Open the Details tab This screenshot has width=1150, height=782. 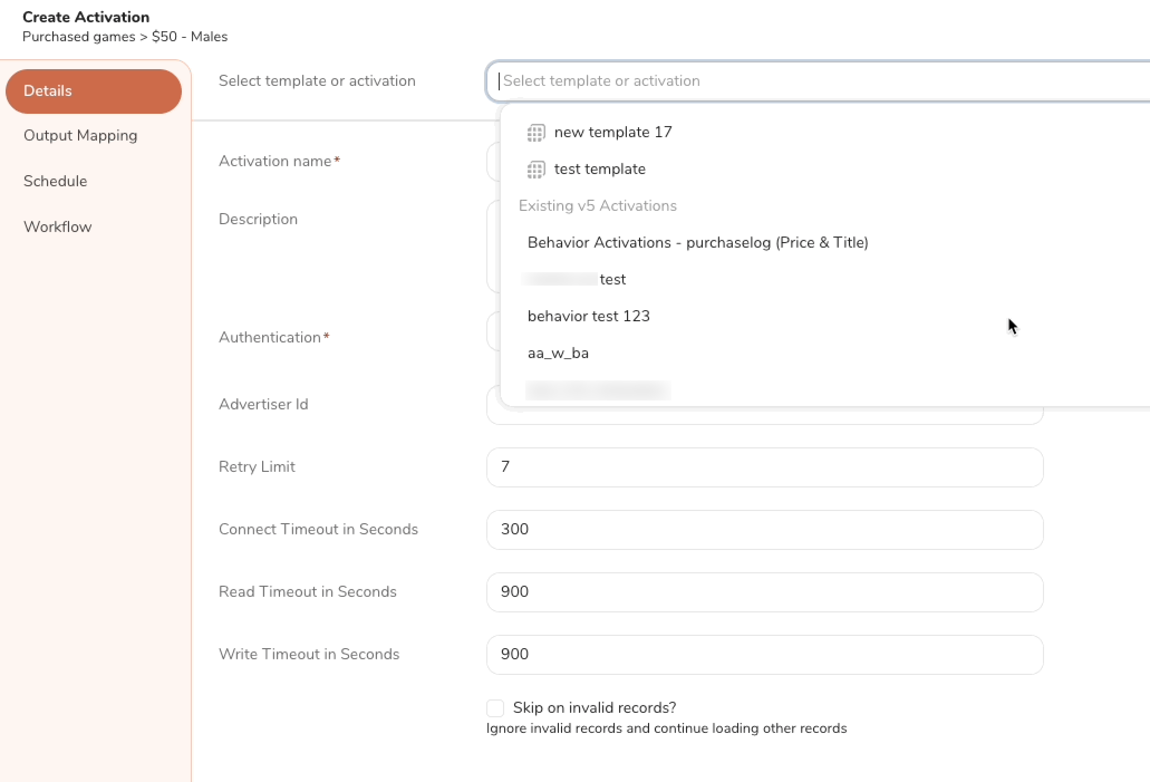(93, 91)
